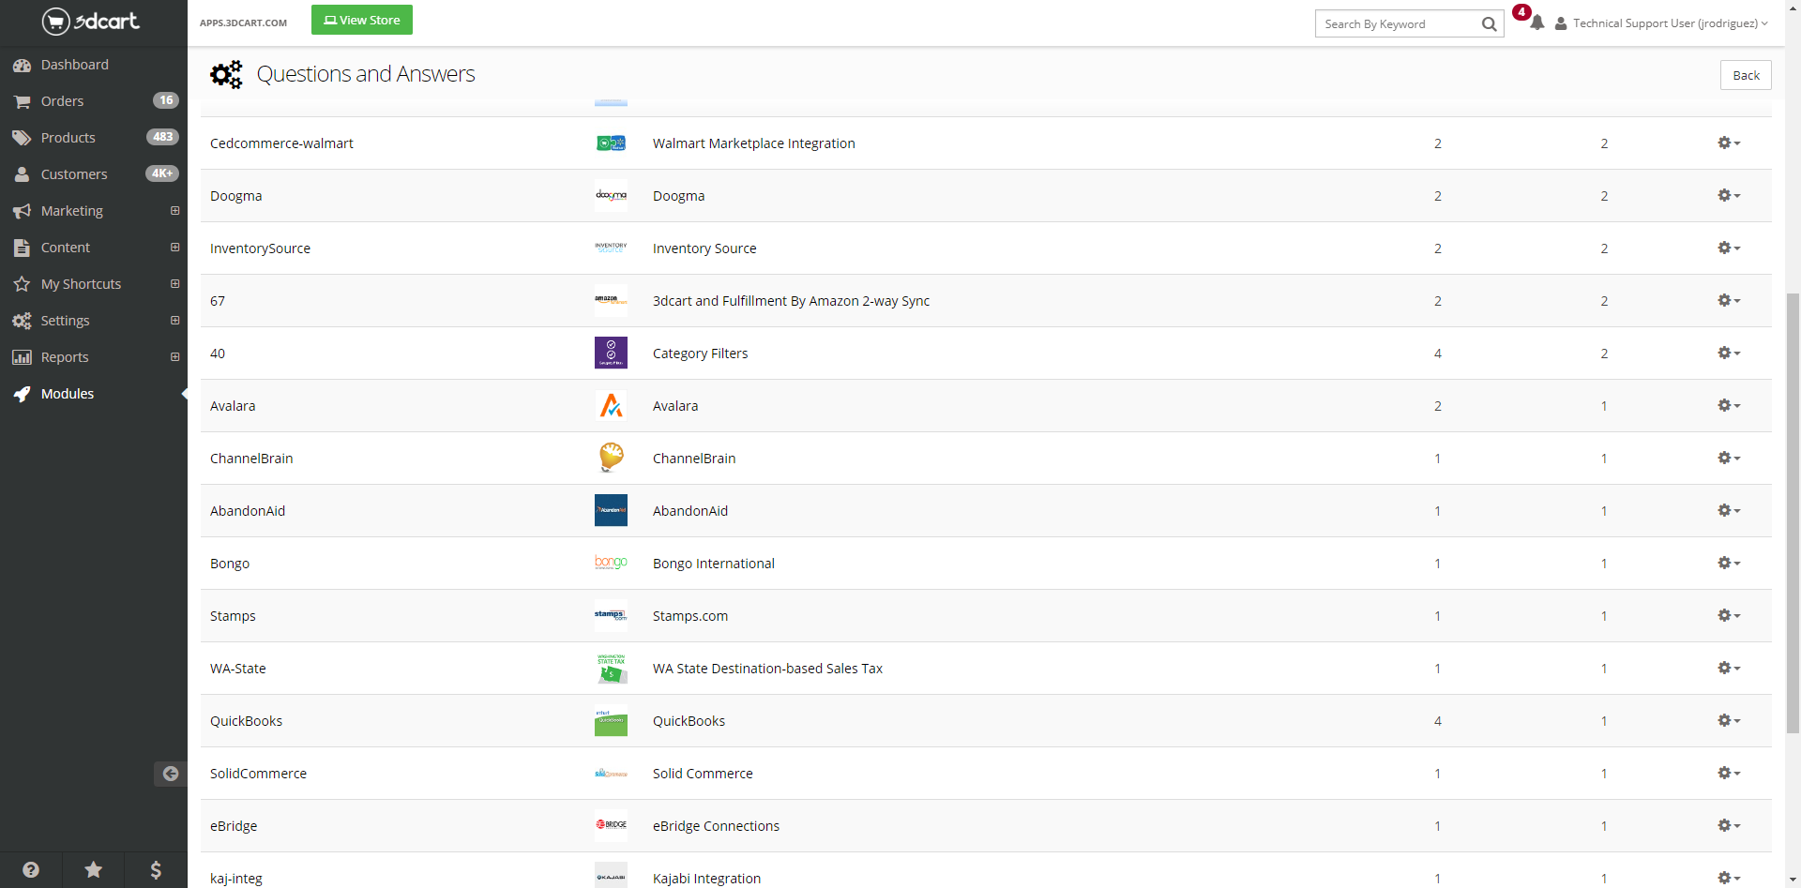Click the 3dcart logo
The image size is (1801, 888).
coord(91,21)
